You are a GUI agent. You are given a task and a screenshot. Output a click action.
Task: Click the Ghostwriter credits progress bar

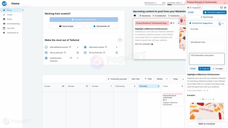pyautogui.click(x=176, y=5)
